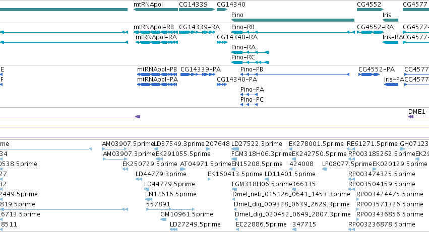Viewport: 429px width, 232px height.
Task: Click the RP003571326.5prime EST label
Action: pos(390,205)
